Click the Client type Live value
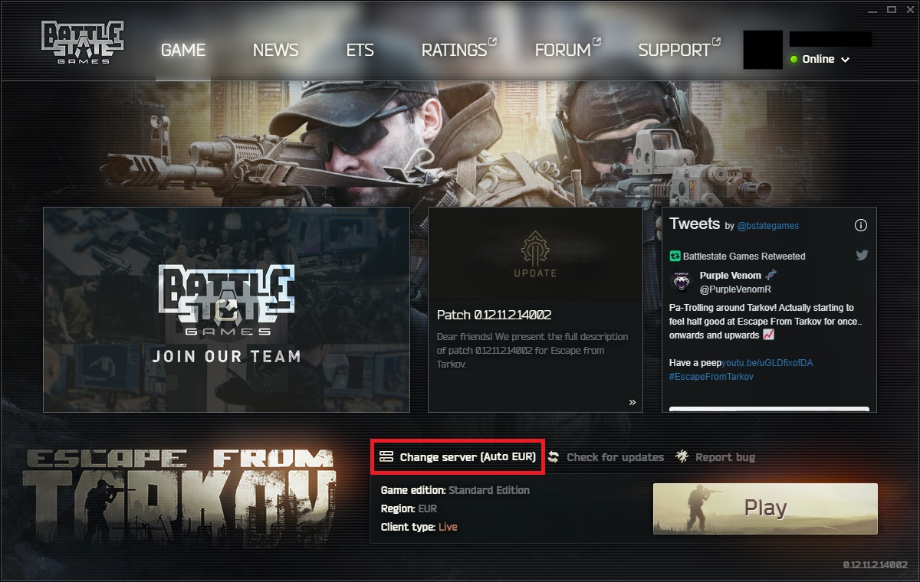This screenshot has width=920, height=582. click(x=448, y=527)
